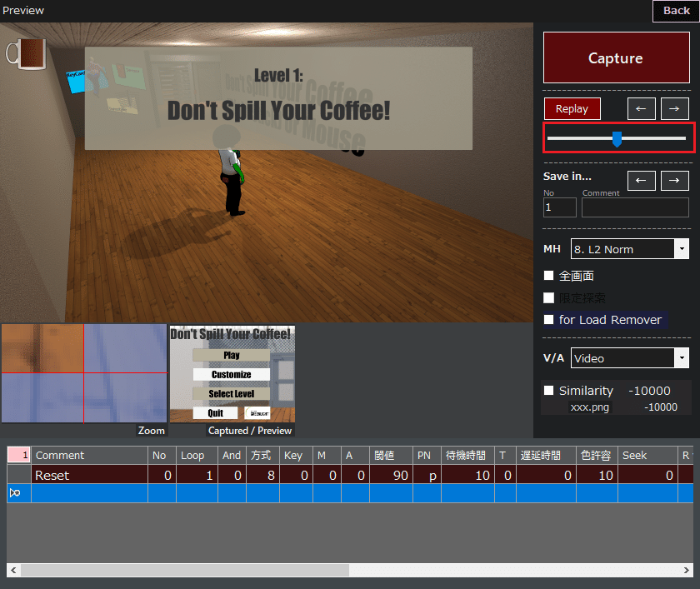
Task: Click the Loop column header
Action: point(197,455)
